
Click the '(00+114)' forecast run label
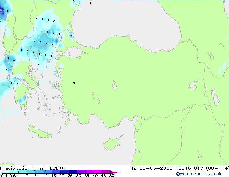217,168
